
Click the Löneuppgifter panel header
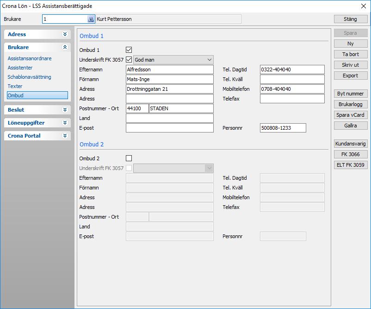click(37, 123)
